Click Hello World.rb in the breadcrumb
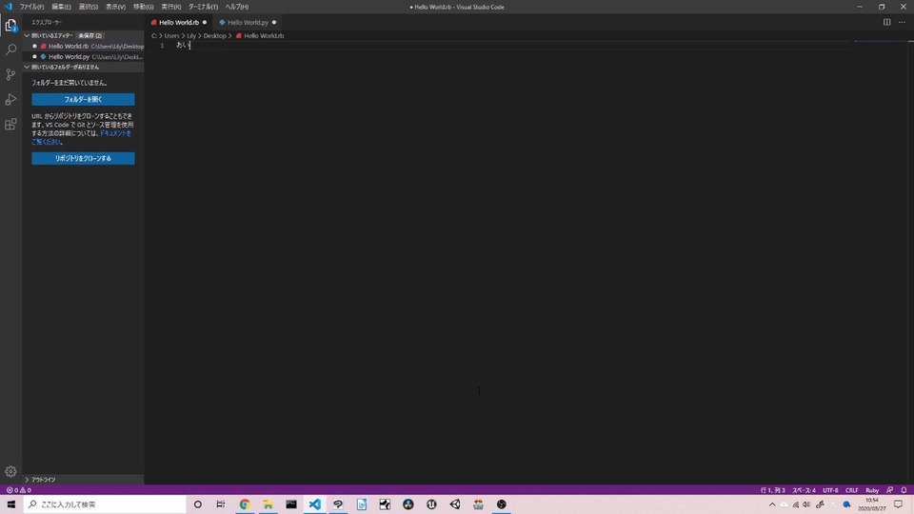 coord(264,35)
